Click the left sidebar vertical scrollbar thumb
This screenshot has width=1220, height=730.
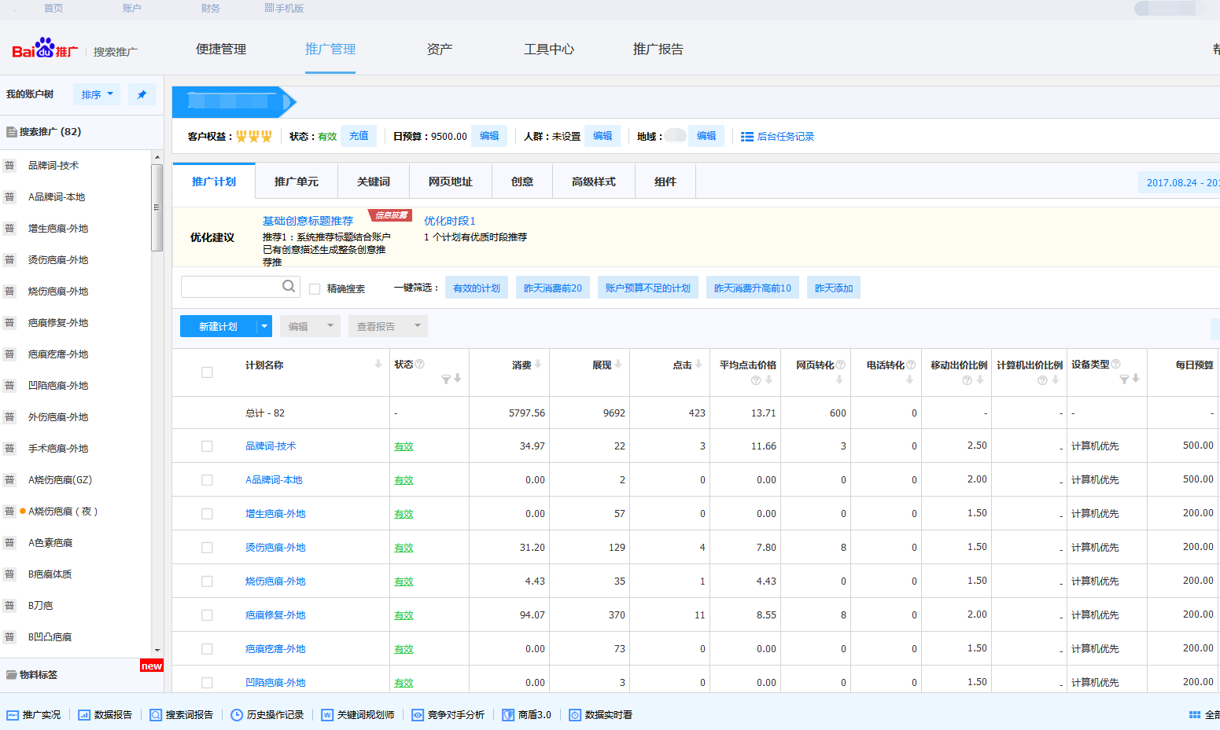coord(157,207)
